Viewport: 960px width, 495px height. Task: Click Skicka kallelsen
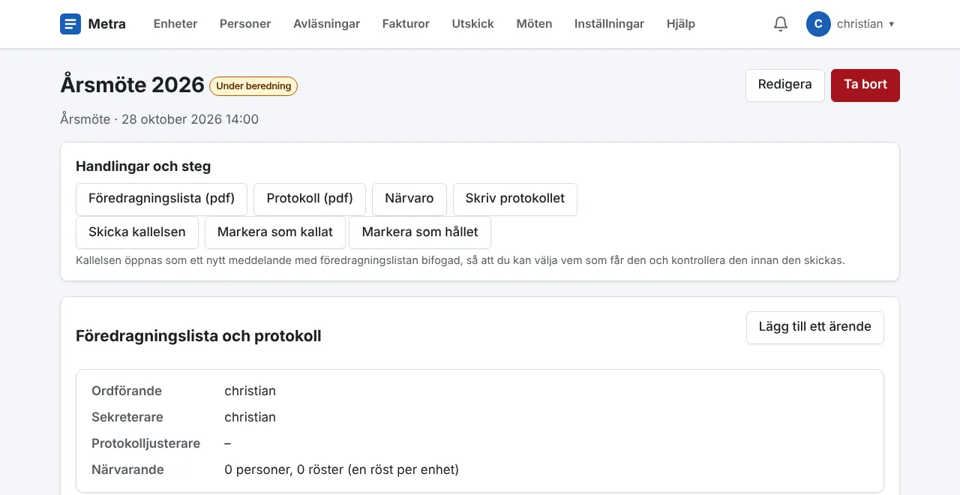137,232
